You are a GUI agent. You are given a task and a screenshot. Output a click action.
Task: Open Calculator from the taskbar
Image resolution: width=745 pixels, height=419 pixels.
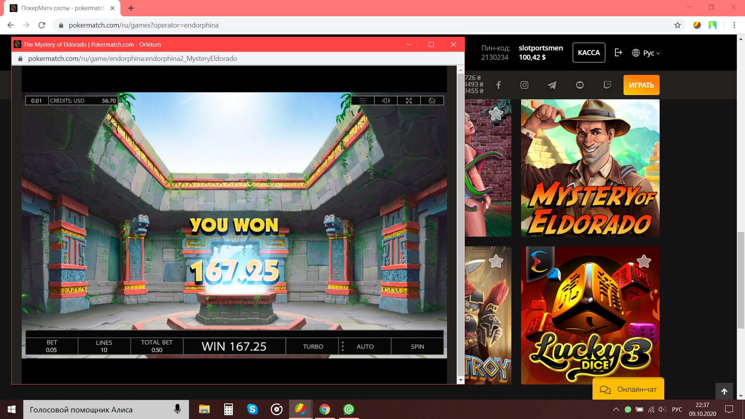point(228,409)
